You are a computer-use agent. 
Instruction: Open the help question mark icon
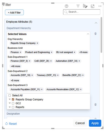pyautogui.click(x=66, y=6)
